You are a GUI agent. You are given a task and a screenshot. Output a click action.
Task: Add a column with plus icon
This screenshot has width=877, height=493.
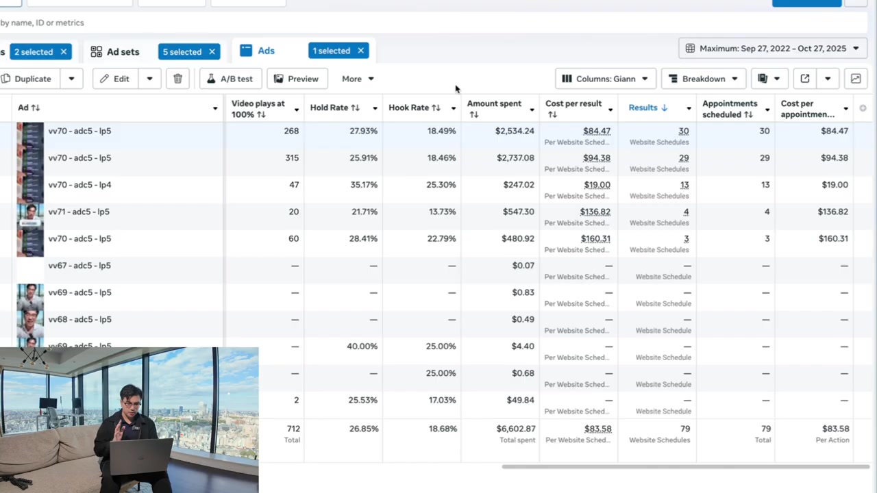[863, 108]
